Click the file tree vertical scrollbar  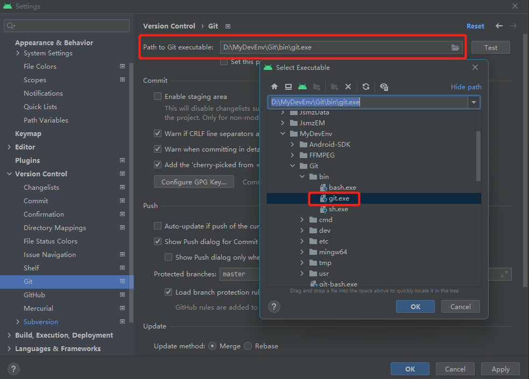click(x=478, y=156)
